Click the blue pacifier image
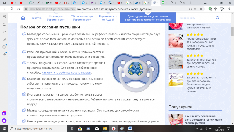 (x=136, y=72)
